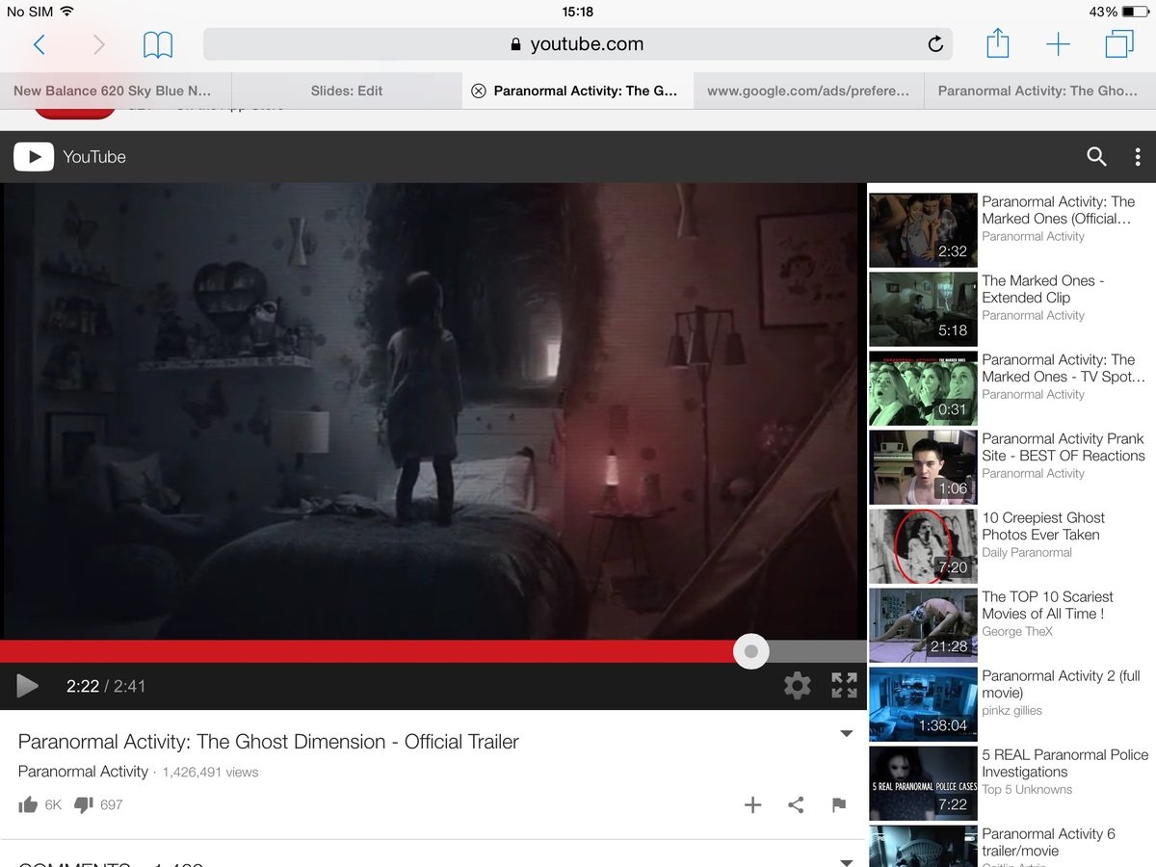This screenshot has height=867, width=1156.
Task: Tap pinkz gillies channel name
Action: (x=1011, y=711)
